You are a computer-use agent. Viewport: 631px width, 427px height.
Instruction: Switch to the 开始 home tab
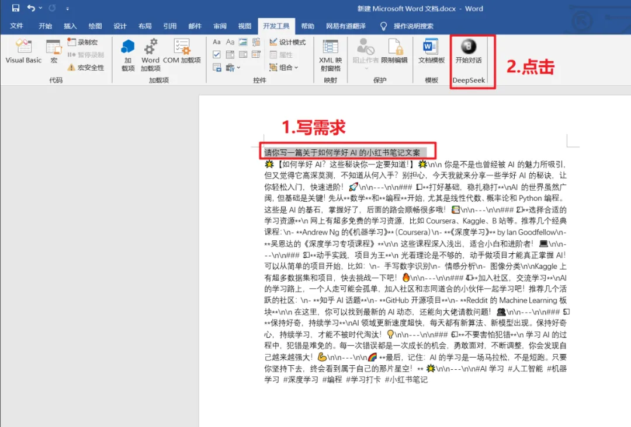click(45, 26)
